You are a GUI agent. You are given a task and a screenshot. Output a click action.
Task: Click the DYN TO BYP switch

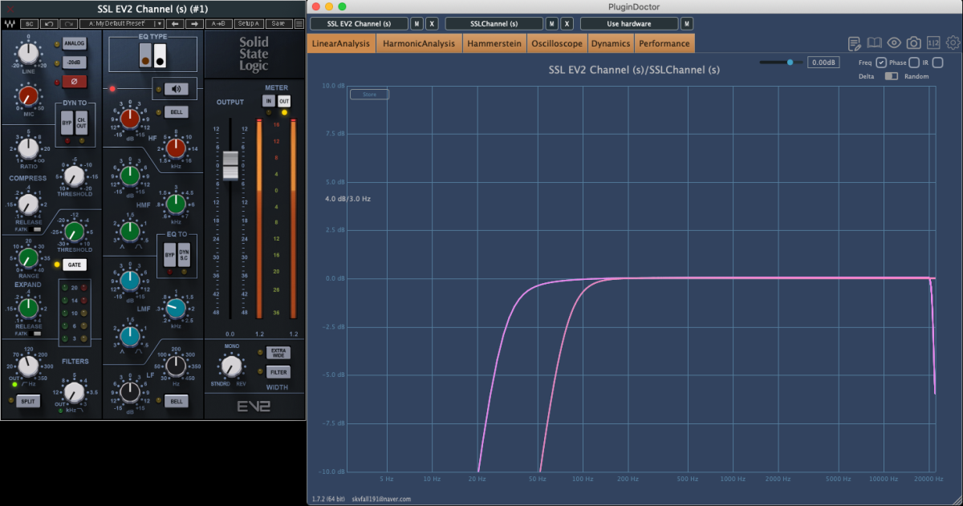67,123
